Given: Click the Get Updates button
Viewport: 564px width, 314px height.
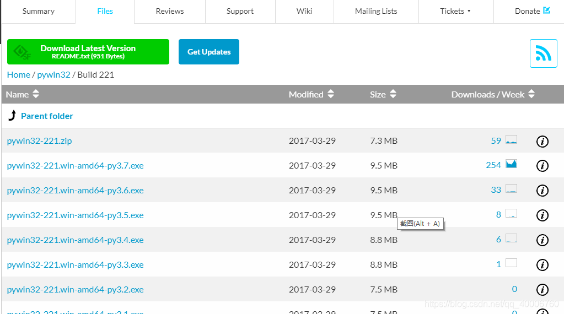Looking at the screenshot, I should [x=208, y=52].
